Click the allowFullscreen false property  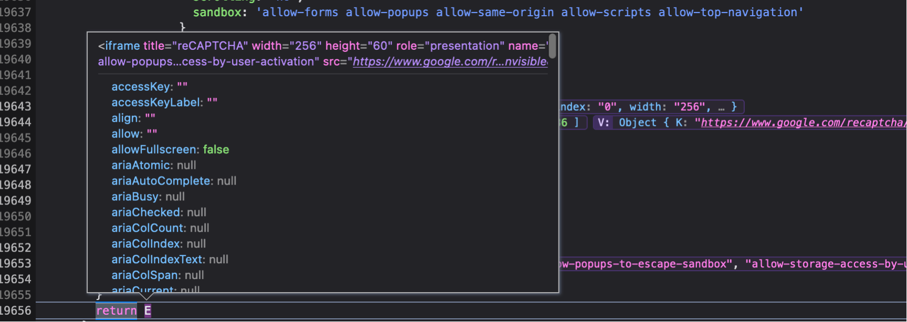click(170, 149)
